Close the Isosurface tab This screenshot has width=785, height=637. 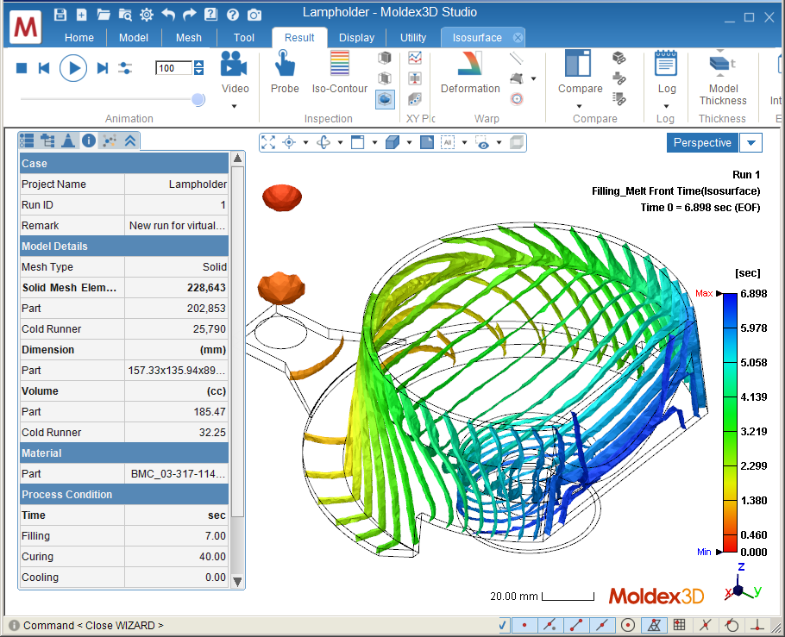(x=518, y=38)
